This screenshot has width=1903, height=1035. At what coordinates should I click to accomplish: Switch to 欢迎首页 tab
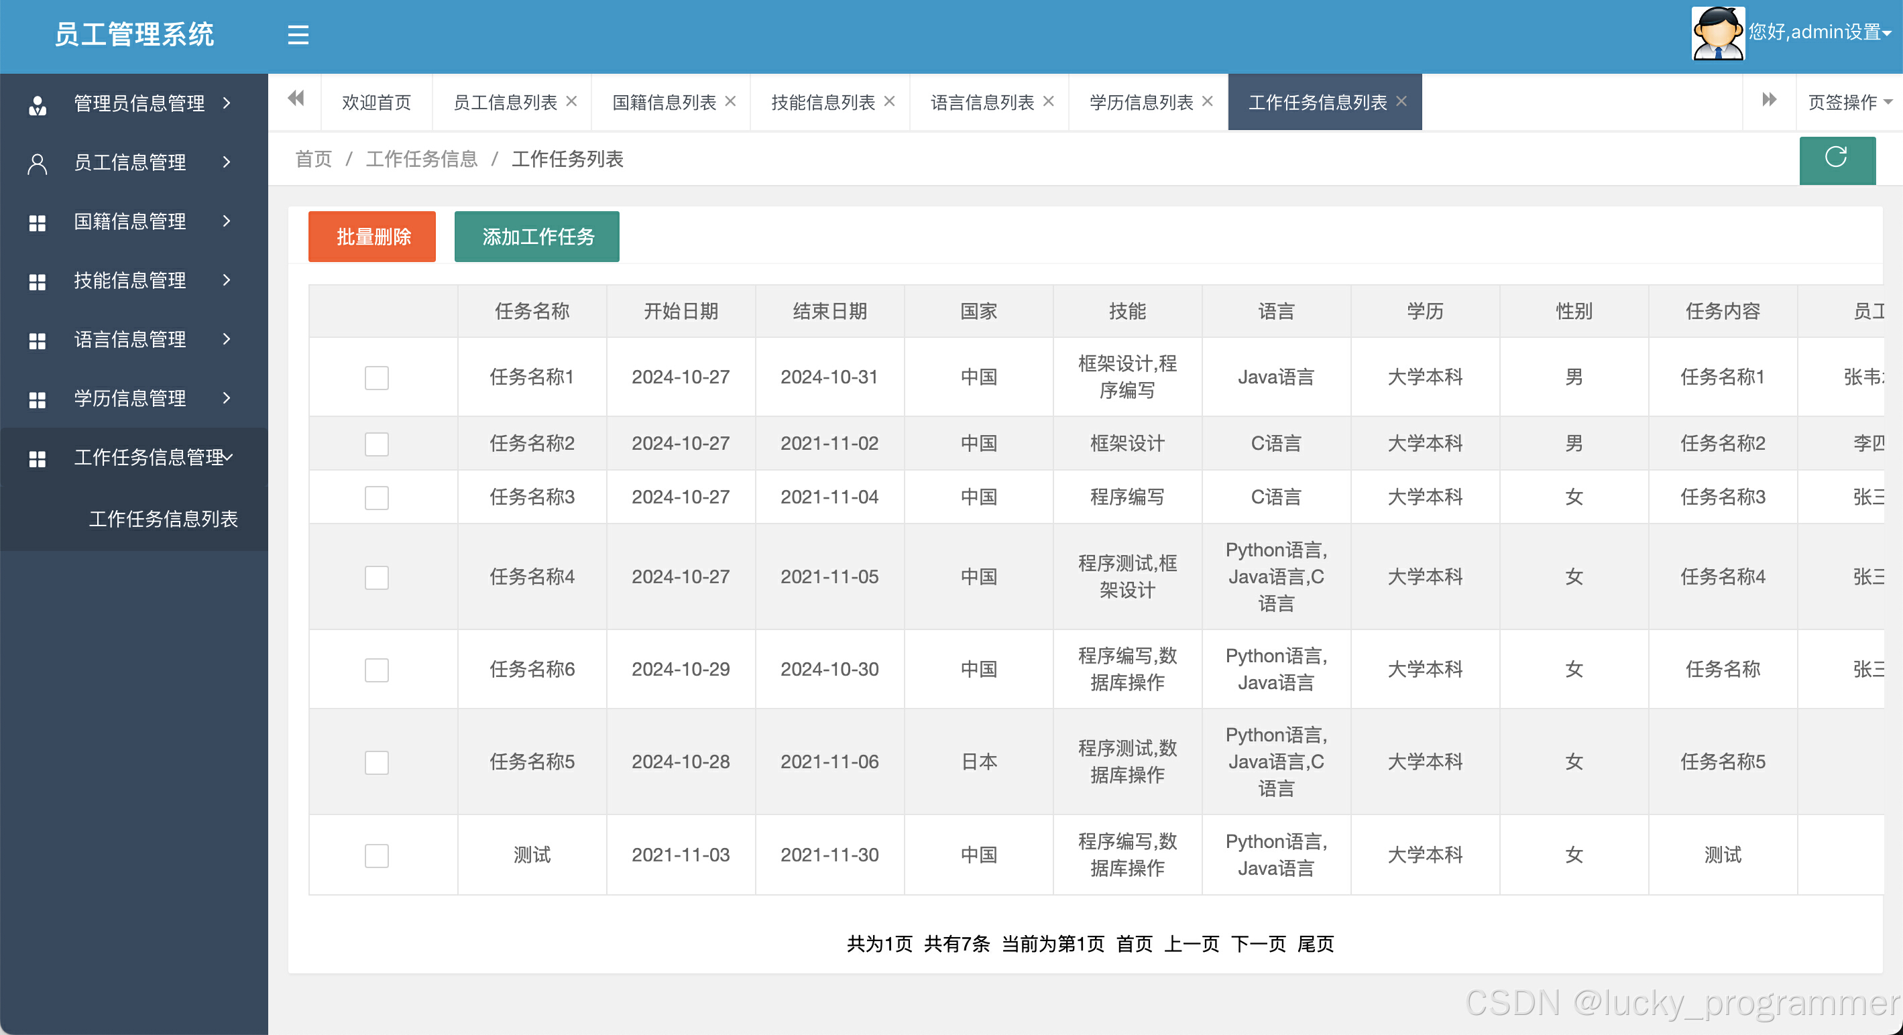(x=377, y=102)
